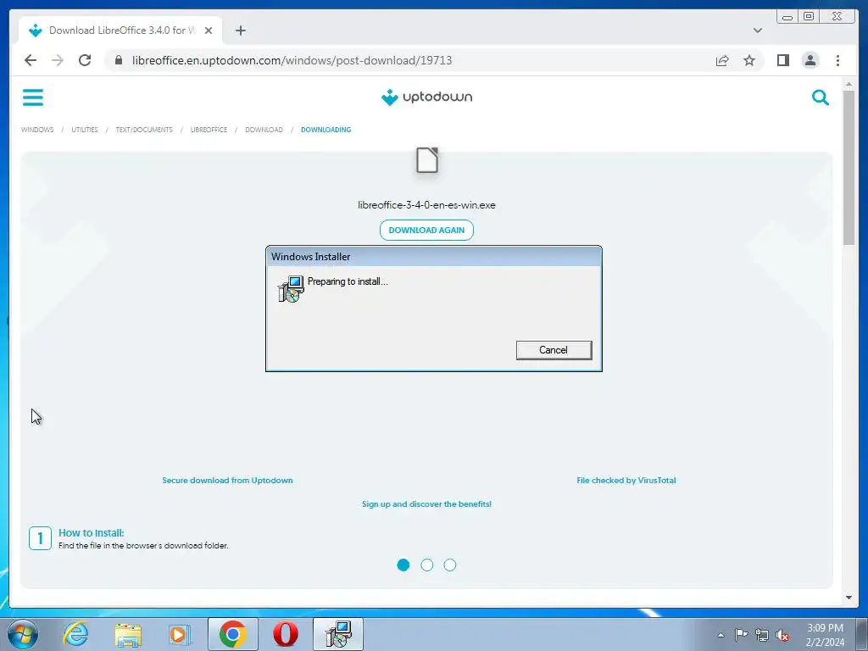The height and width of the screenshot is (651, 868).
Task: Click the address bar URL
Action: coord(292,60)
